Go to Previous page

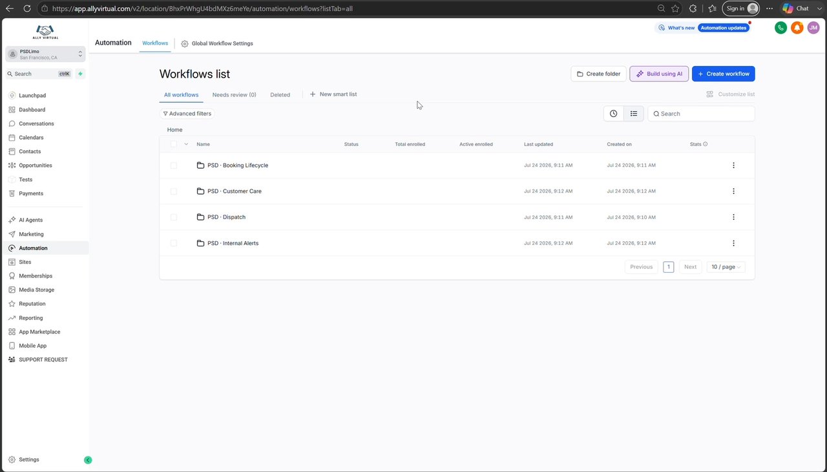click(642, 267)
